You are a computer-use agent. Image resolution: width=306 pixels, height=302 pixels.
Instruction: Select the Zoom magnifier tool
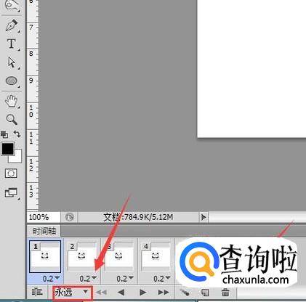tap(12, 119)
